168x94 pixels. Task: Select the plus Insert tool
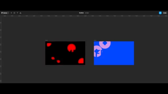(11, 13)
